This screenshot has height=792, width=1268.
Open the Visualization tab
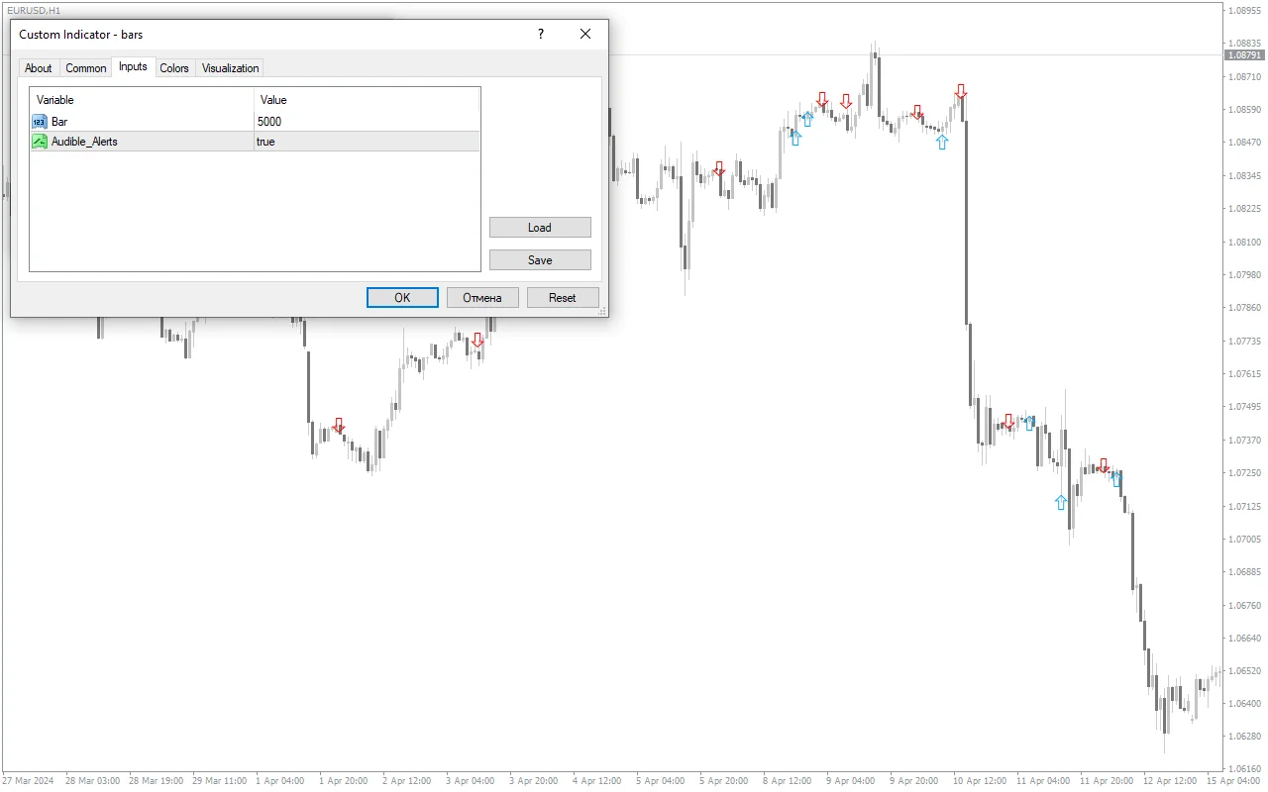click(x=229, y=67)
